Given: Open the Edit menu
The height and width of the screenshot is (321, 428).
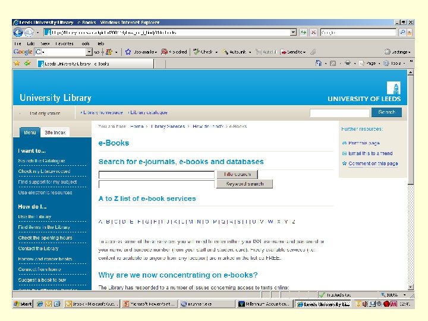Looking at the screenshot, I should (x=30, y=43).
